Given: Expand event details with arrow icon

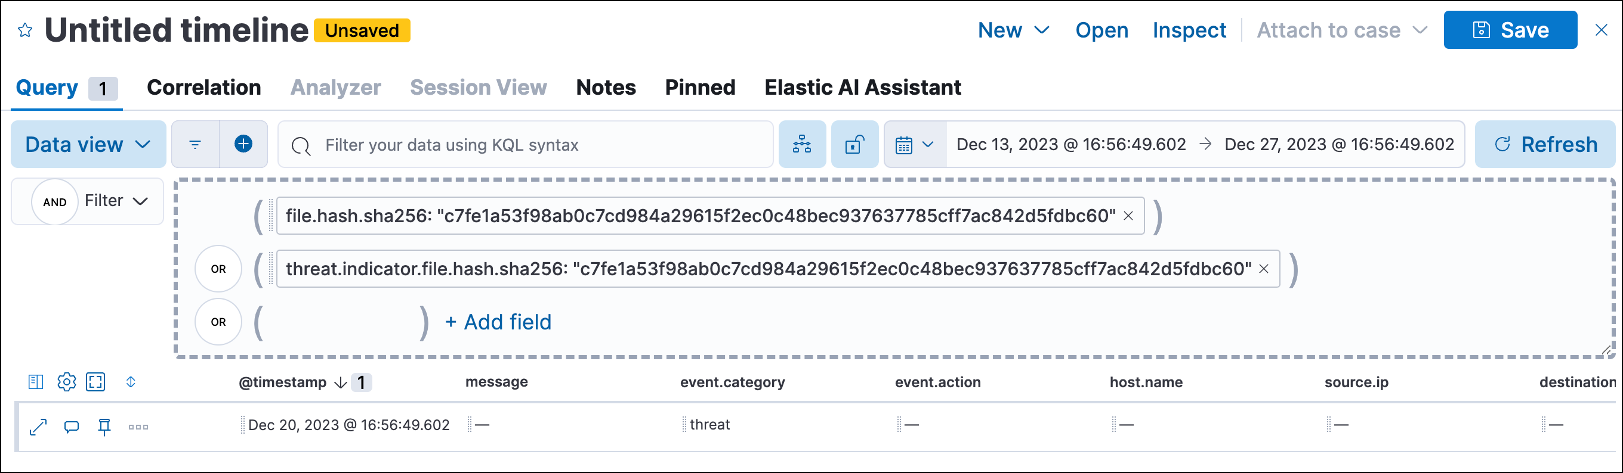Looking at the screenshot, I should click(x=38, y=427).
